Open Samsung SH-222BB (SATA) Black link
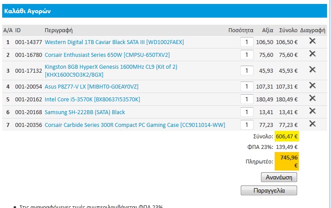Image resolution: width=331 pixels, height=208 pixels. pos(85,112)
